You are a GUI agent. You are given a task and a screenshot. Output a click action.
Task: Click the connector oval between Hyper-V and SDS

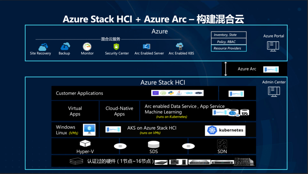tap(120, 146)
